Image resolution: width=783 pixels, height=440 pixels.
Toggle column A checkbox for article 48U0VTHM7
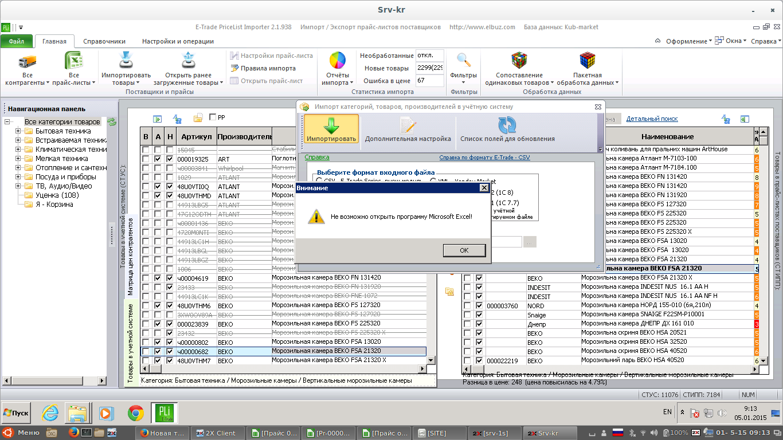click(157, 360)
